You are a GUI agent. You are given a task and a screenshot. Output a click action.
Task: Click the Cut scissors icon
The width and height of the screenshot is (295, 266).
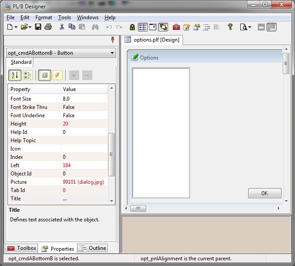[62, 27]
